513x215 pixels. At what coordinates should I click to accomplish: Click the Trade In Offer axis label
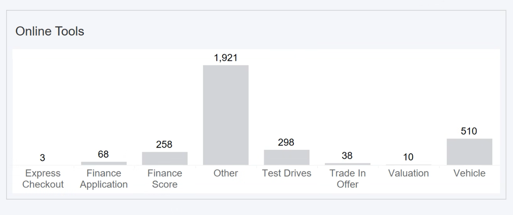347,179
